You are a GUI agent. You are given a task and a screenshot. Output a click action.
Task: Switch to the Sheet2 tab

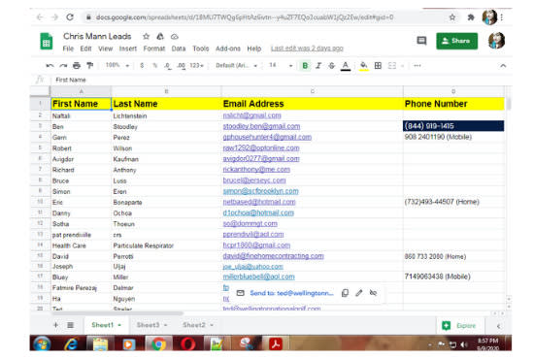point(194,325)
